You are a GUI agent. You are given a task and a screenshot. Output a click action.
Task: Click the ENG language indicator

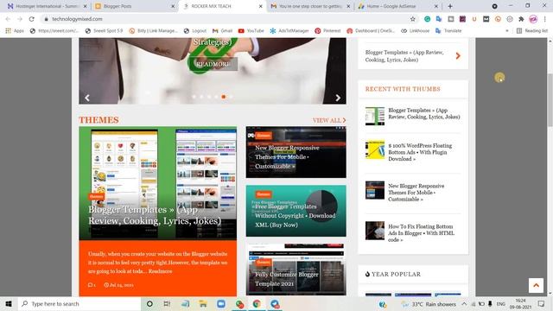pyautogui.click(x=501, y=304)
